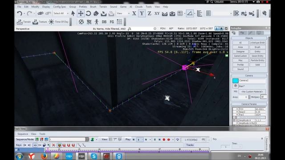This screenshot has width=285, height=160.
Task: Open the File menu
Action: pos(19,7)
